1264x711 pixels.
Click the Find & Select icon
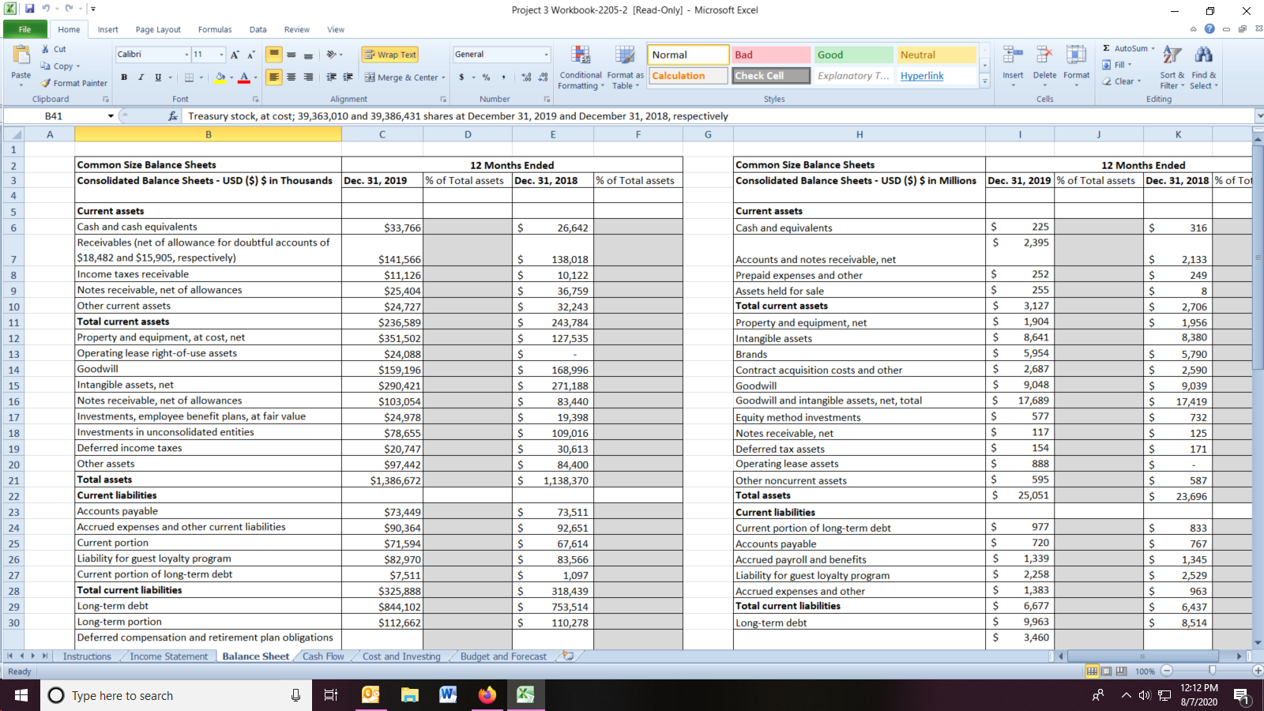pyautogui.click(x=1204, y=67)
